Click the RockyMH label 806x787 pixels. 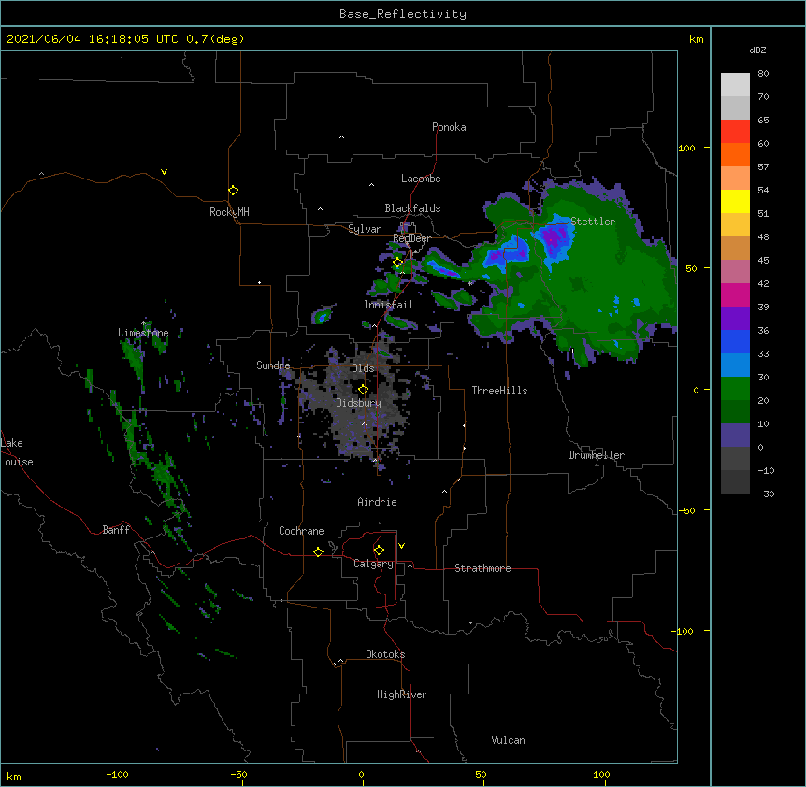[229, 212]
